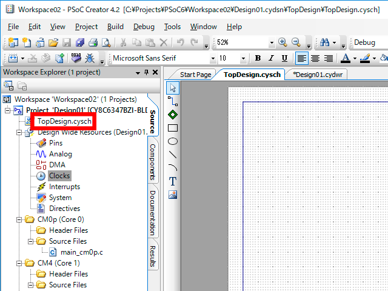This screenshot has width=388, height=291.
Task: Toggle Italic formatting
Action: tap(271, 58)
